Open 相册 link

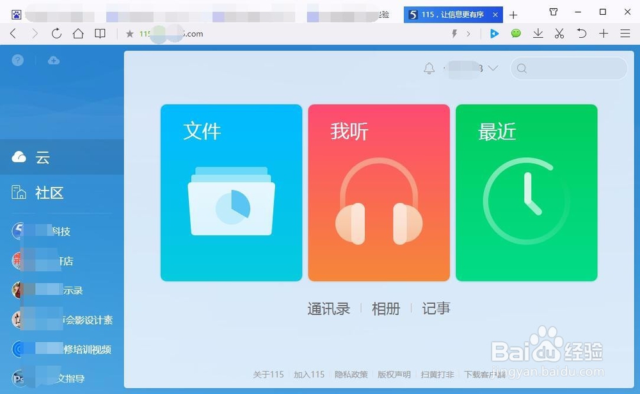pos(386,309)
